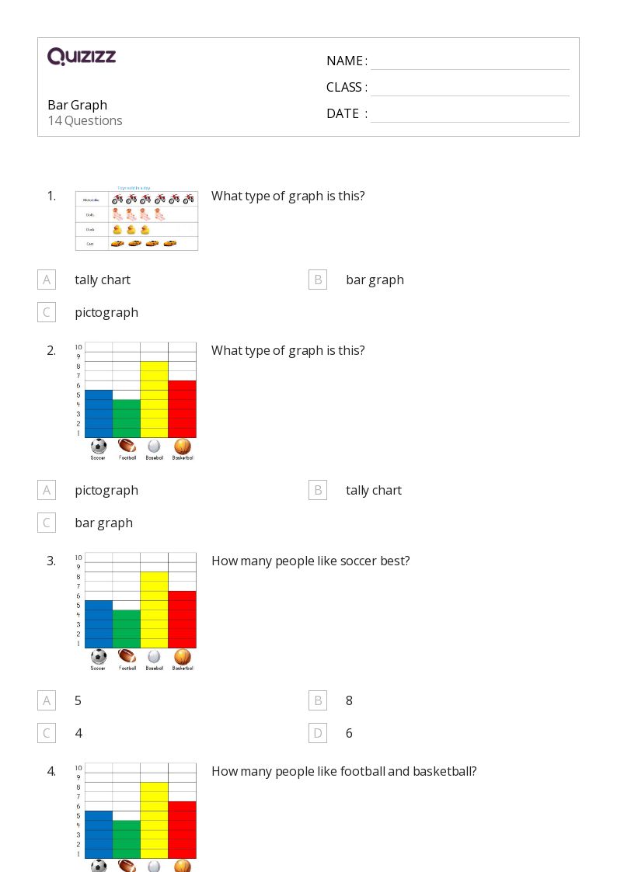Check box C next to "pictograph" in question 1

point(47,312)
